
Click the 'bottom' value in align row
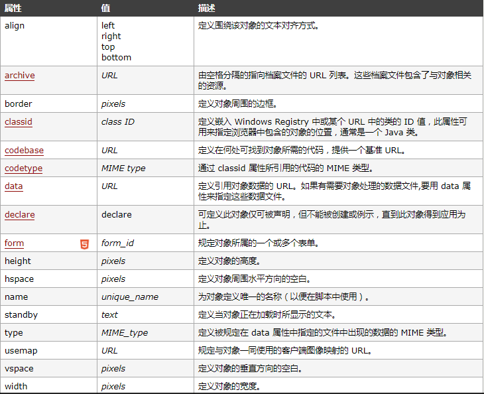click(x=117, y=58)
